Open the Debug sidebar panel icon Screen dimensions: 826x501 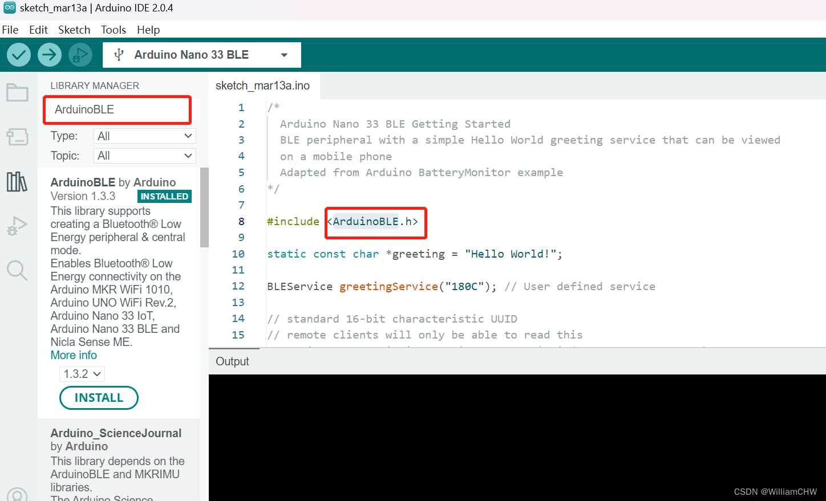[17, 226]
